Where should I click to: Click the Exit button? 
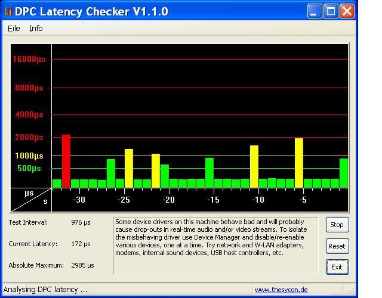(x=337, y=267)
